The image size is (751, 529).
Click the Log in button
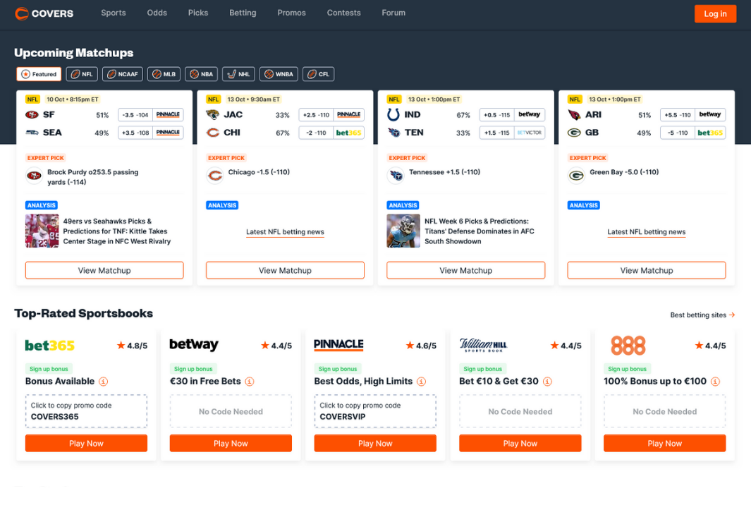(716, 14)
